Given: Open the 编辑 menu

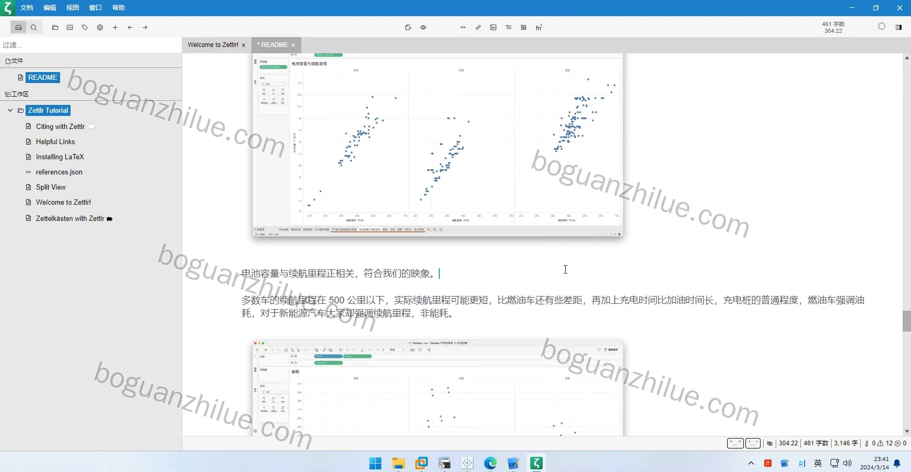Looking at the screenshot, I should click(50, 8).
